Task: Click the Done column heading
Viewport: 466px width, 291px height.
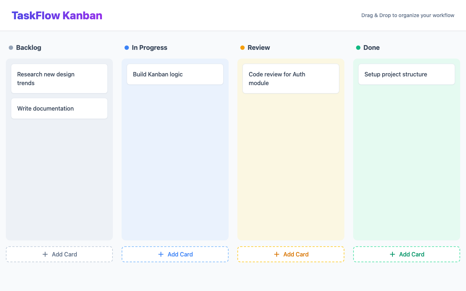Action: 371,48
